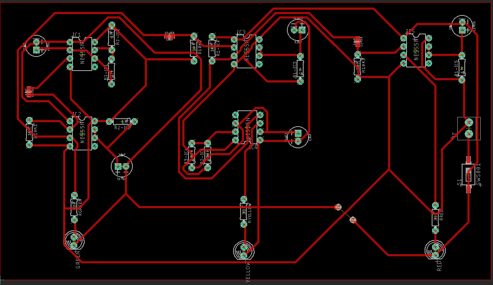493x285 pixels.
Task: Click the "IC4" name label
Action: [253, 146]
